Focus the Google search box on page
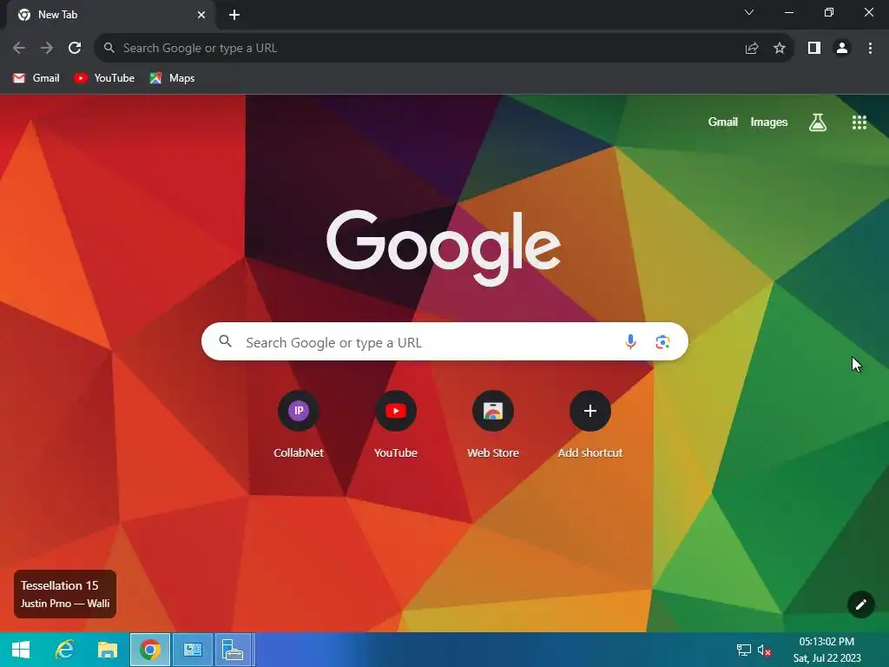The width and height of the screenshot is (889, 667). 444,341
